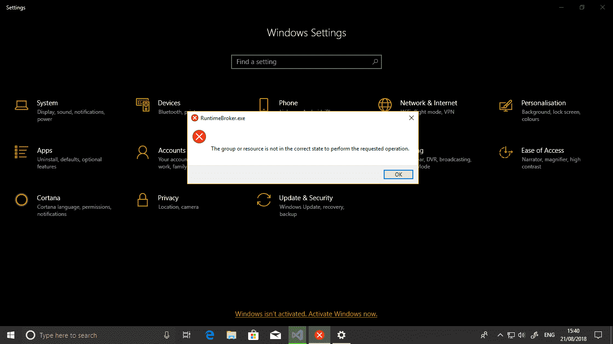Viewport: 613px width, 344px height.
Task: Open the Network & Internet globe icon
Action: click(385, 105)
